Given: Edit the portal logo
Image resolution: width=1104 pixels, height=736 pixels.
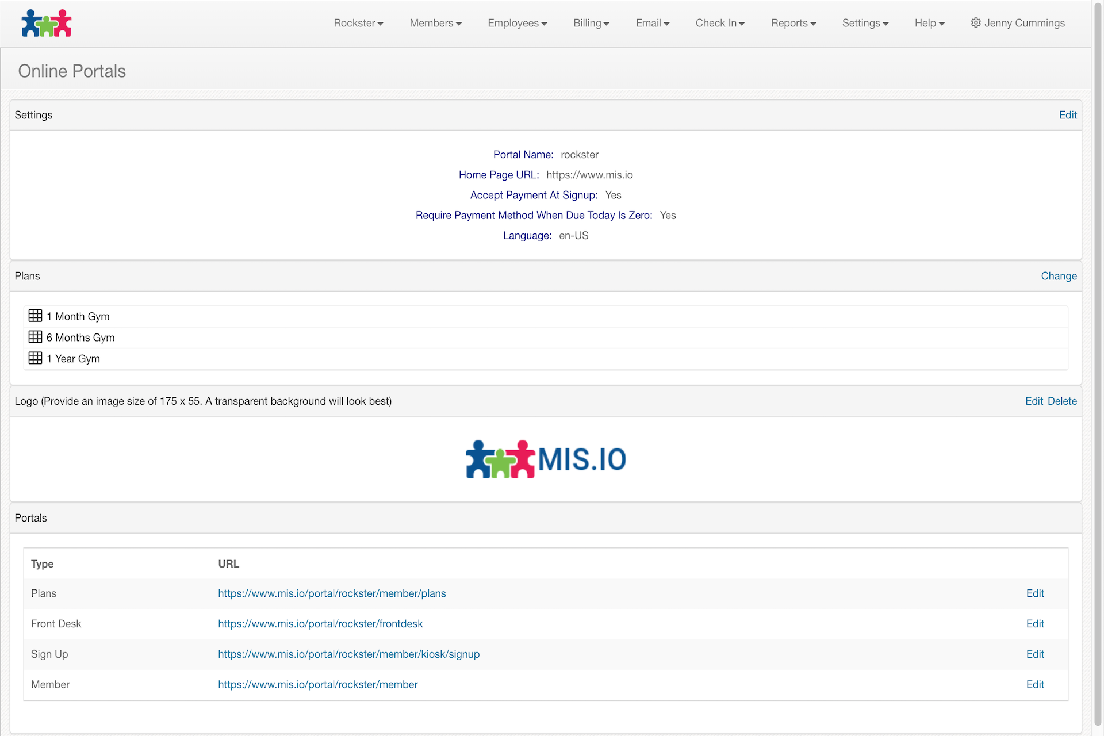Looking at the screenshot, I should coord(1034,401).
